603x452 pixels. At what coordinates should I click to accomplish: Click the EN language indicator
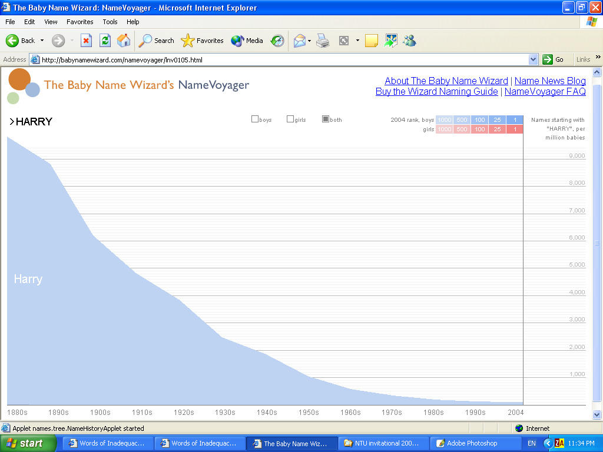click(532, 443)
